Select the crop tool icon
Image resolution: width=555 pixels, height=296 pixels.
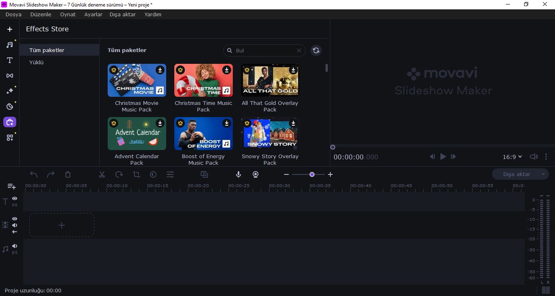pos(136,174)
